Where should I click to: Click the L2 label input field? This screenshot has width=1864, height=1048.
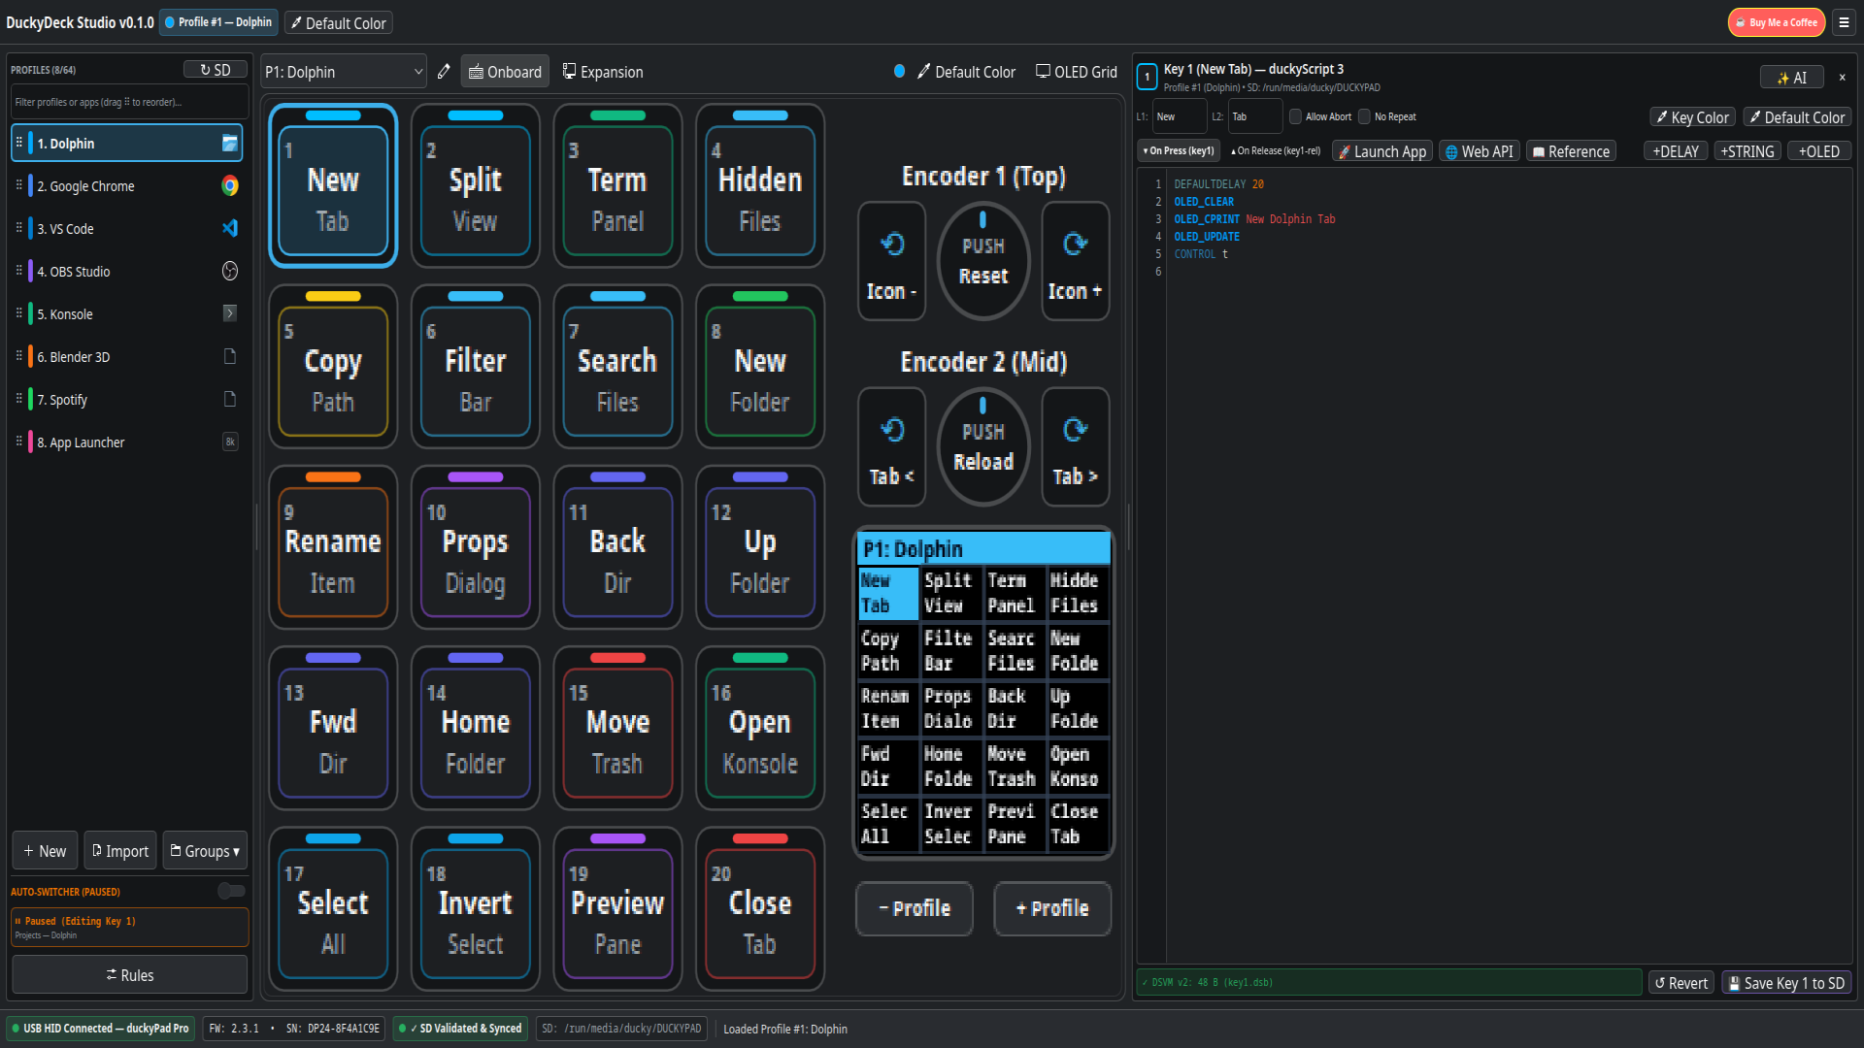1254,116
